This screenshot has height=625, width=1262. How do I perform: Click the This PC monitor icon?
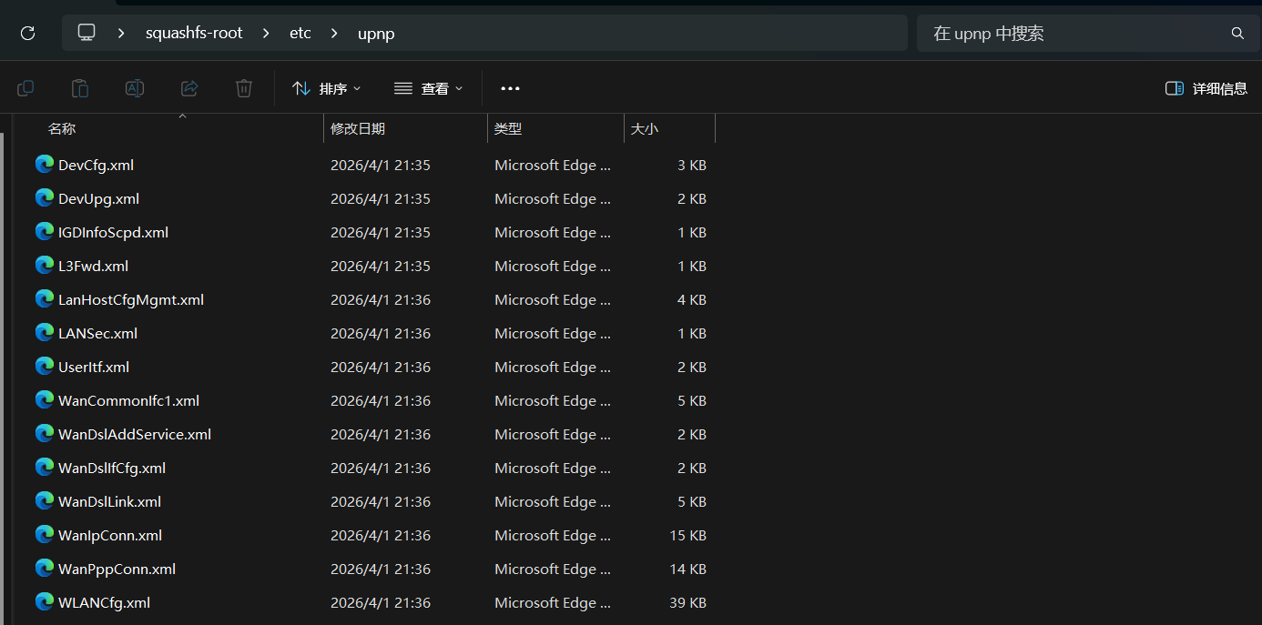pyautogui.click(x=87, y=33)
